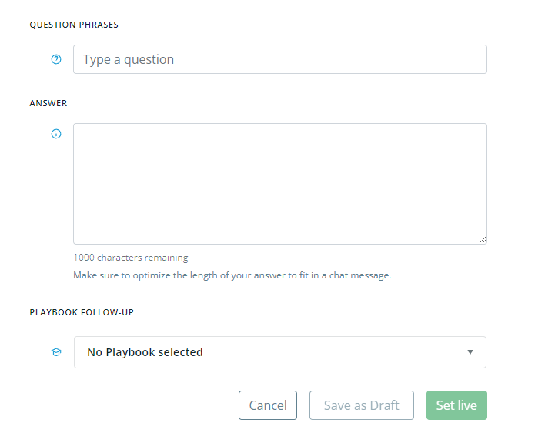The height and width of the screenshot is (443, 545).
Task: Click the answer box resize handle
Action: [x=483, y=240]
